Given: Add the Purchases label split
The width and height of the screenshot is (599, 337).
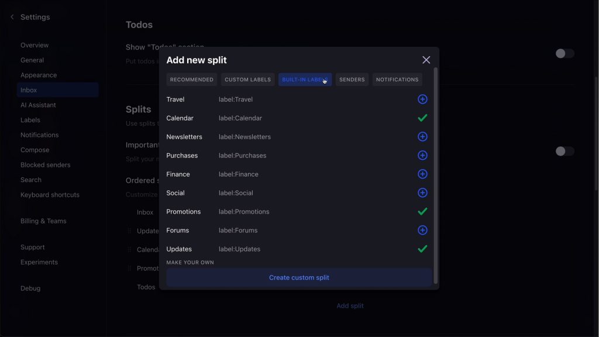Looking at the screenshot, I should tap(422, 156).
